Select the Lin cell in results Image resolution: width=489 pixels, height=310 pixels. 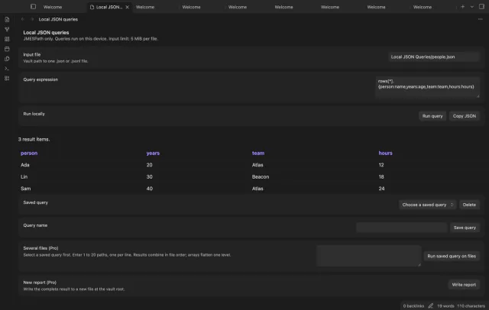(24, 177)
